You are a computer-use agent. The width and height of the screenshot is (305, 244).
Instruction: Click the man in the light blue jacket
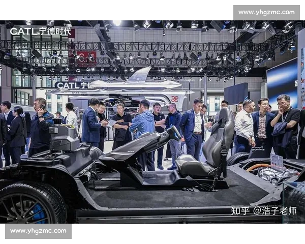pyautogui.click(x=143, y=124)
